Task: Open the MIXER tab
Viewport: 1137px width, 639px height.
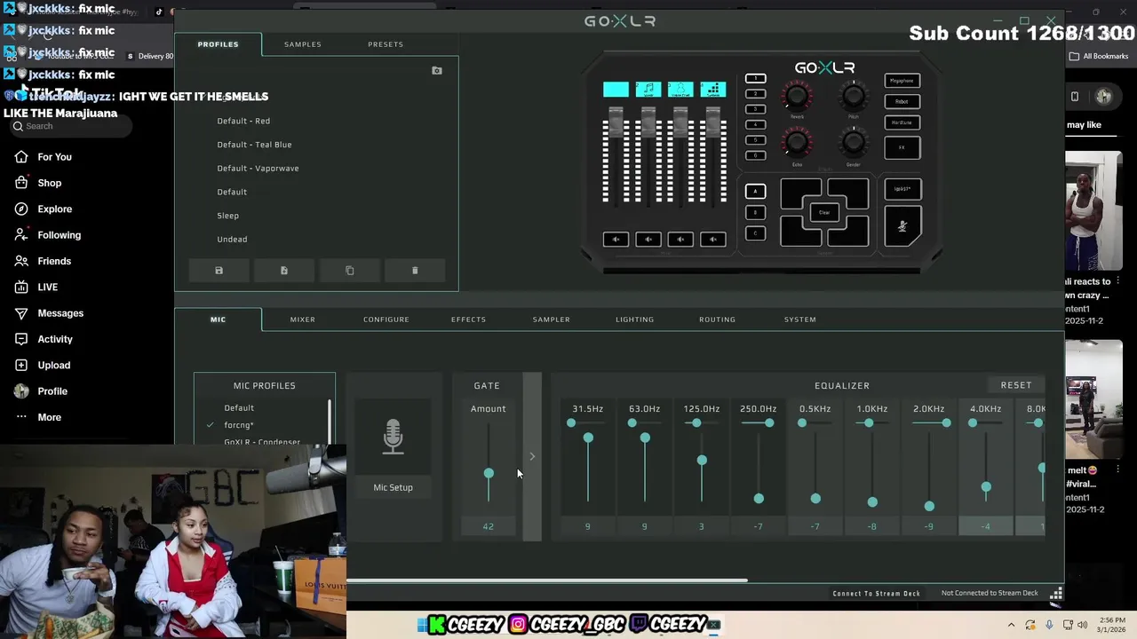Action: [303, 319]
